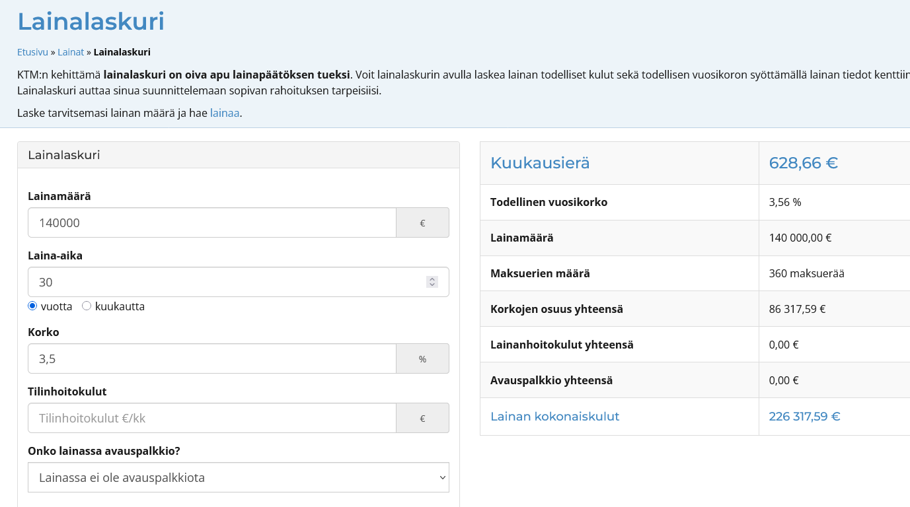The height and width of the screenshot is (507, 910).
Task: Click into the Laina-aika number field
Action: click(x=225, y=282)
